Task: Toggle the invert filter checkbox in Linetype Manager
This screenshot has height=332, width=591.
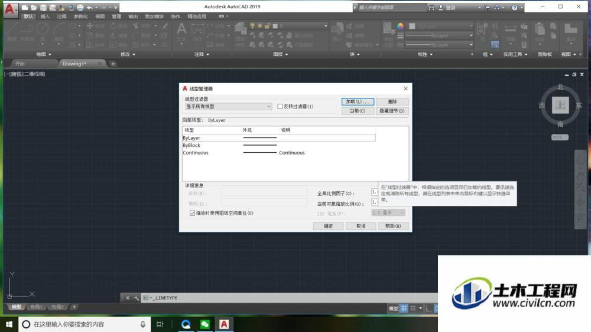Action: [x=280, y=106]
